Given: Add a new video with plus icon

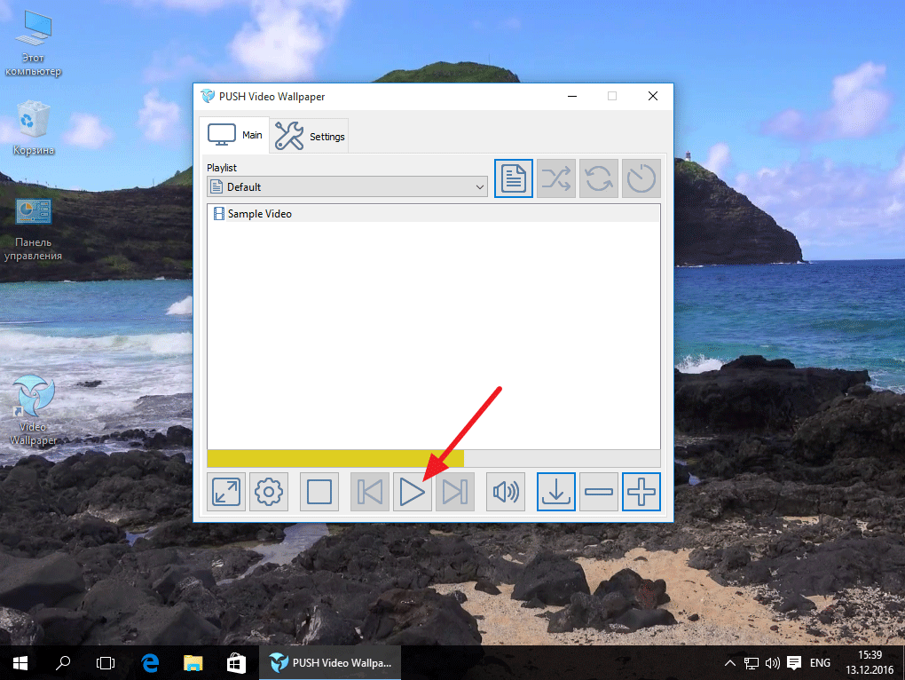Looking at the screenshot, I should coord(641,492).
